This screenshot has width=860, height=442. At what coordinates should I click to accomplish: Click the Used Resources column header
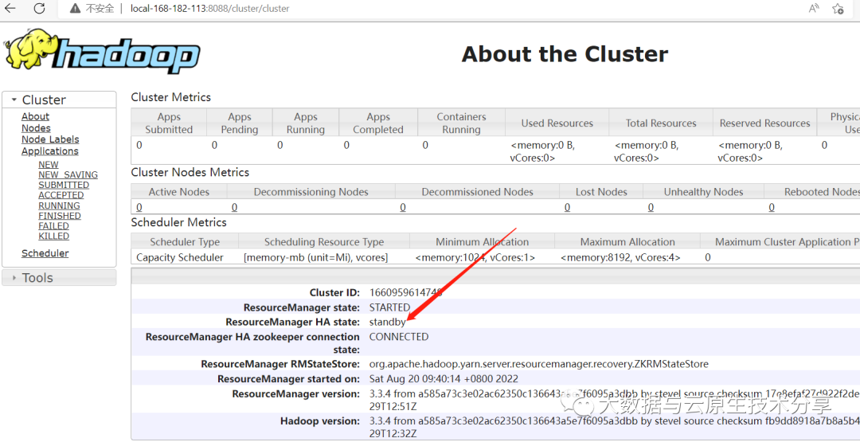pyautogui.click(x=557, y=123)
